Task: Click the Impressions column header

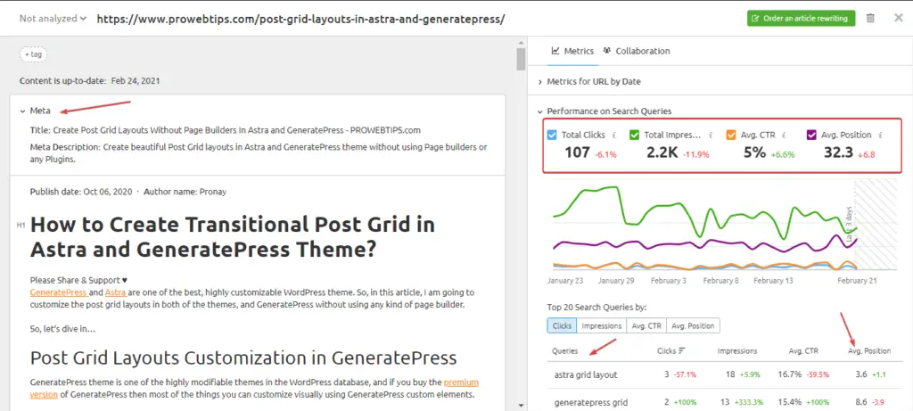Action: pos(737,351)
